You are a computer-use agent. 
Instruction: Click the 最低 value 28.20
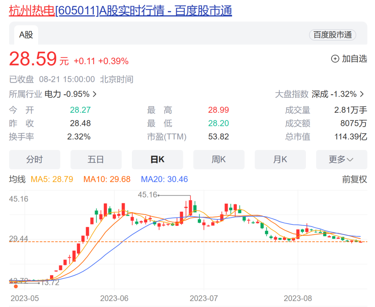pos(218,123)
